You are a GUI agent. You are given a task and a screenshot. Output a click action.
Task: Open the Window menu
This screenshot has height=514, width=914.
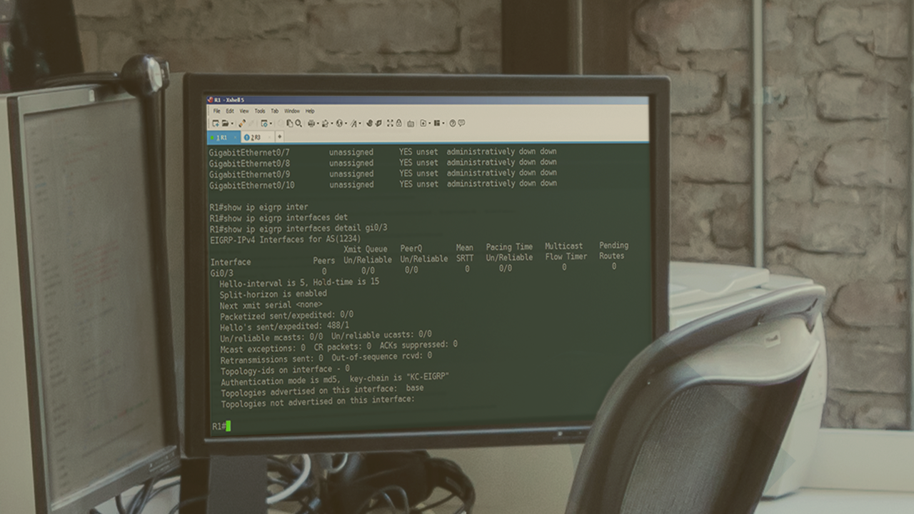click(292, 111)
